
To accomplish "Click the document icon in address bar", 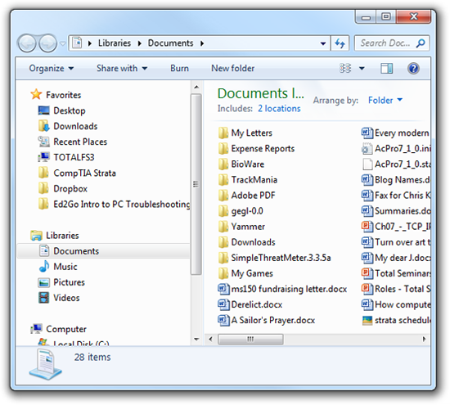I will click(x=77, y=43).
